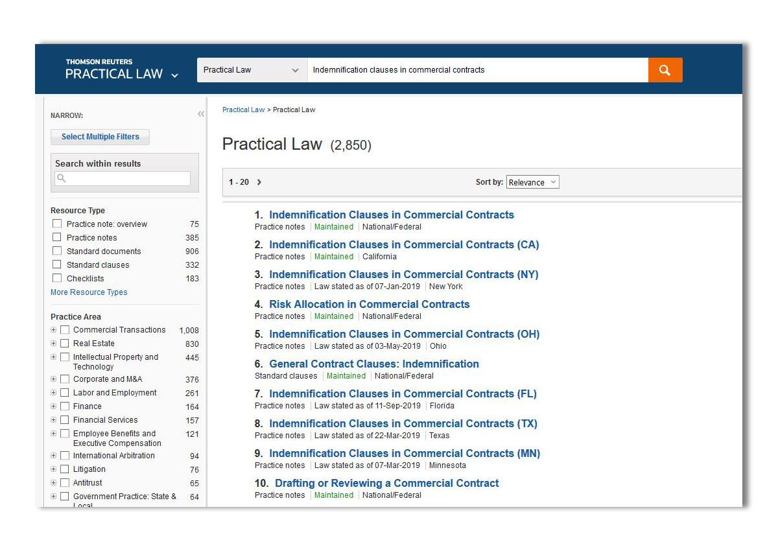Open the Practical Law search scope dropdown
Viewport: 778px width, 551px height.
[251, 70]
